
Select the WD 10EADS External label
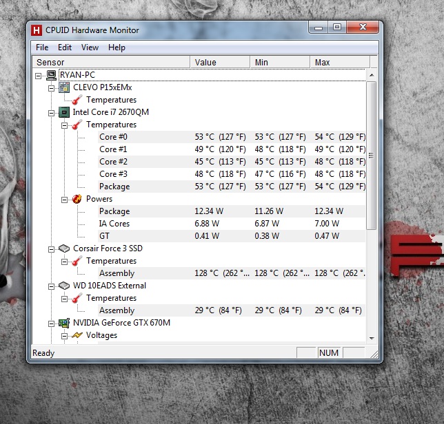coord(110,286)
